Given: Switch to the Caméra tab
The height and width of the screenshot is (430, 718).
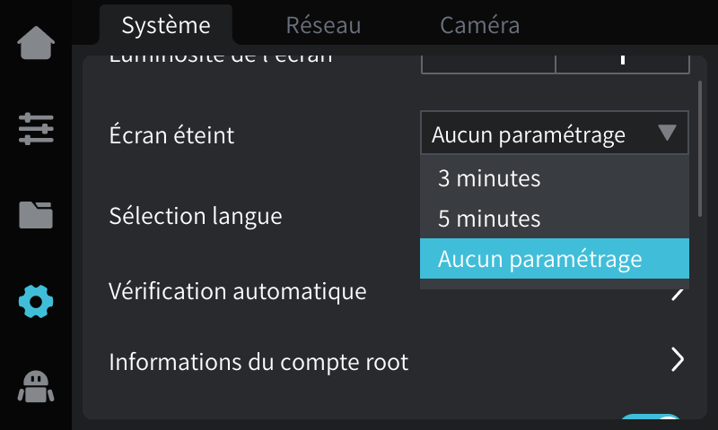Looking at the screenshot, I should [x=479, y=25].
